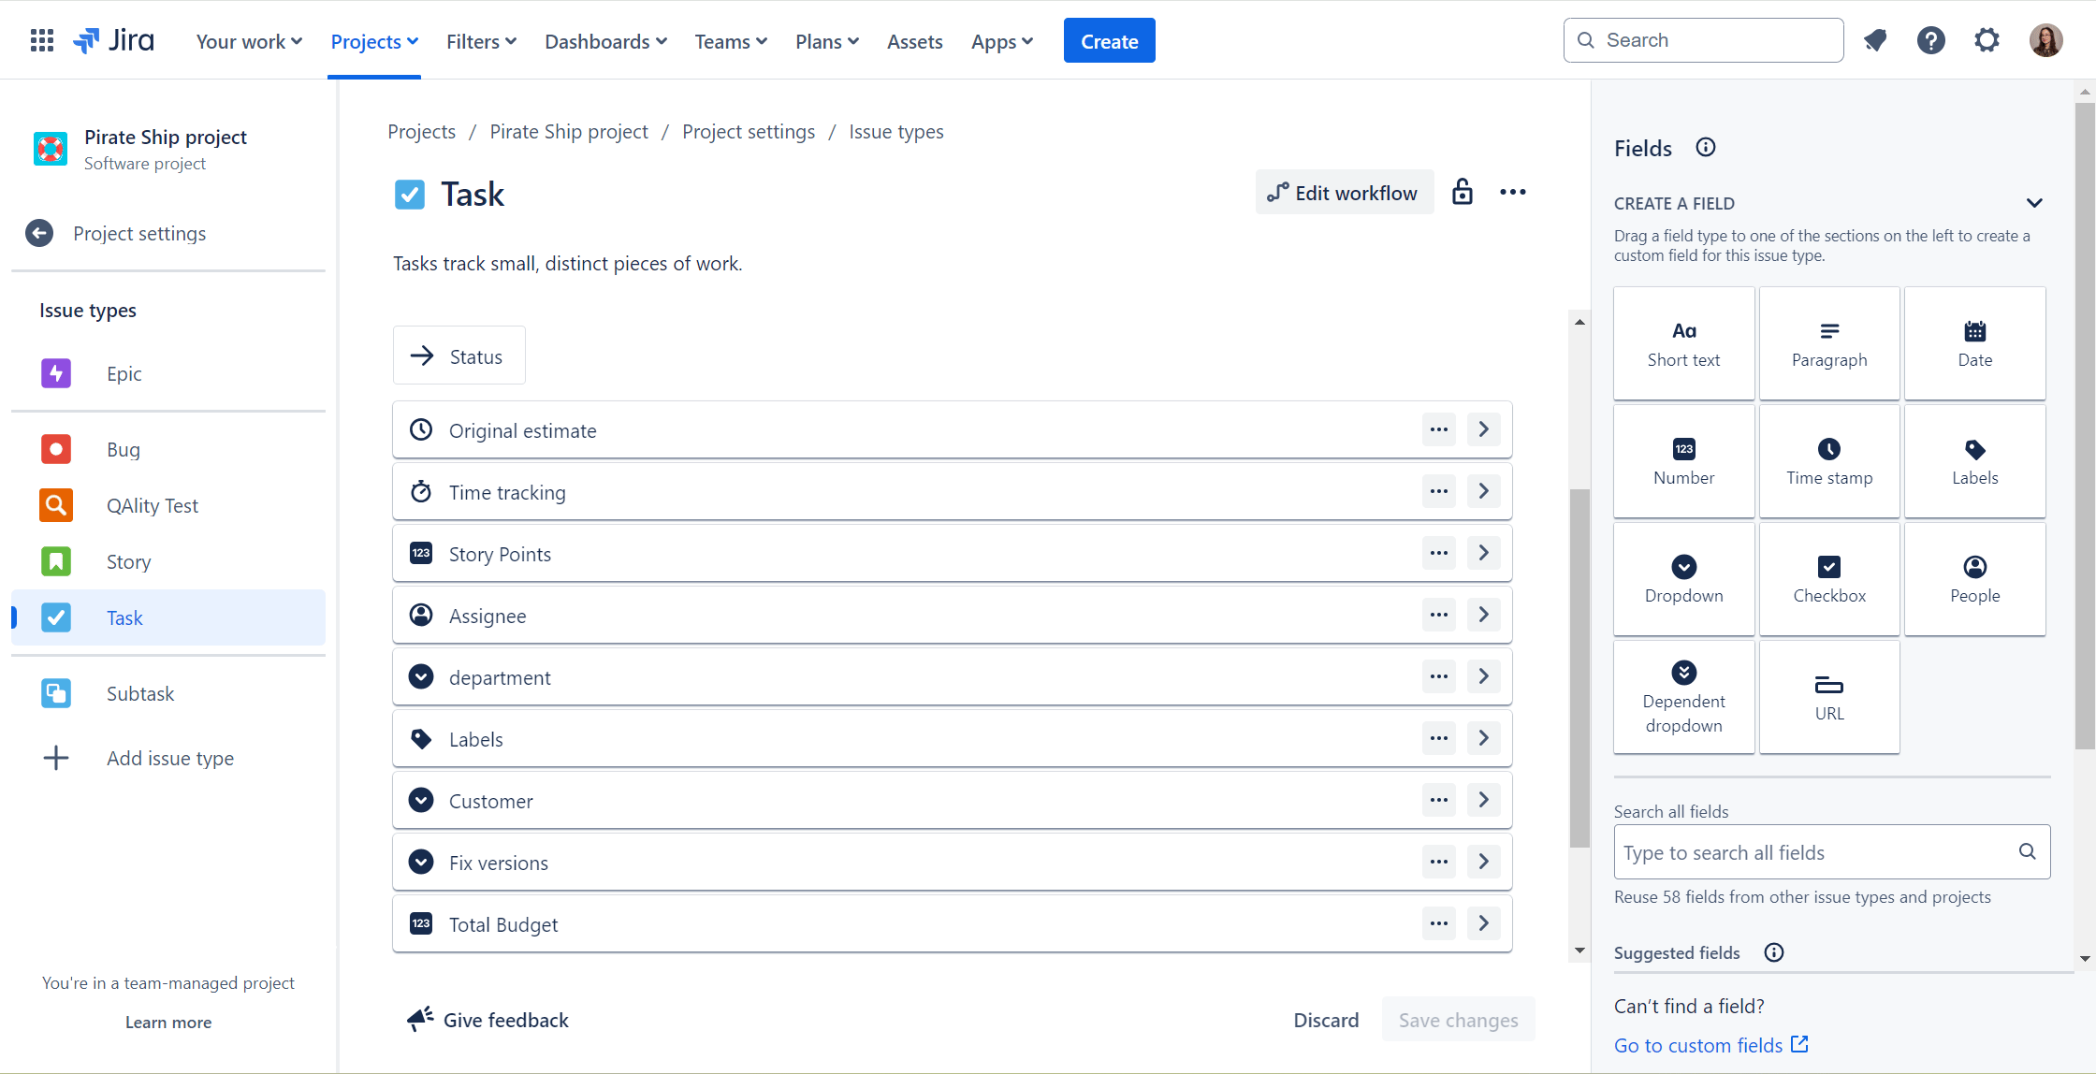Expand the Fix versions field row
The width and height of the screenshot is (2096, 1074).
pyautogui.click(x=1484, y=862)
